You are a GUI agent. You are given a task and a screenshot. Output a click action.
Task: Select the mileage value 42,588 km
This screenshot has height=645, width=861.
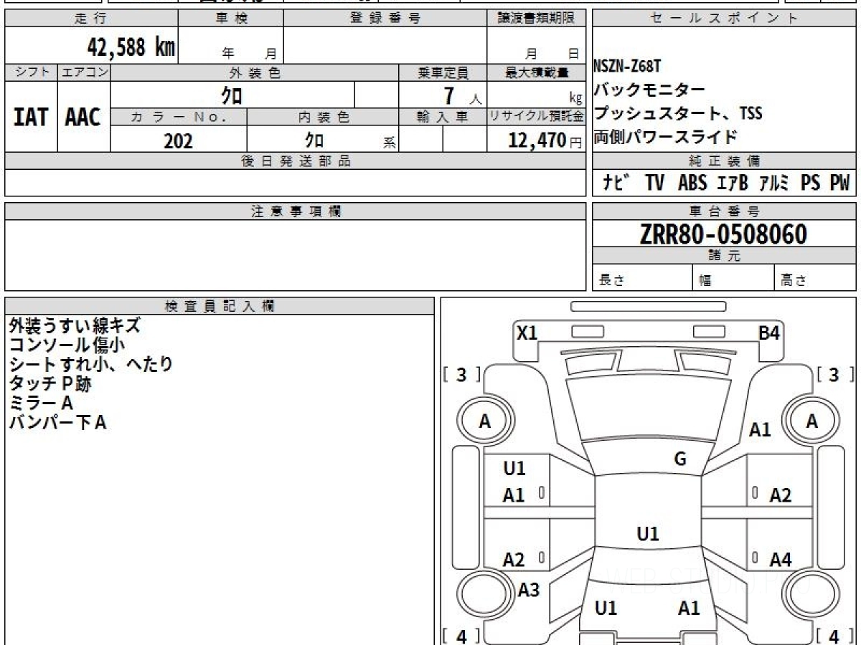click(x=131, y=48)
